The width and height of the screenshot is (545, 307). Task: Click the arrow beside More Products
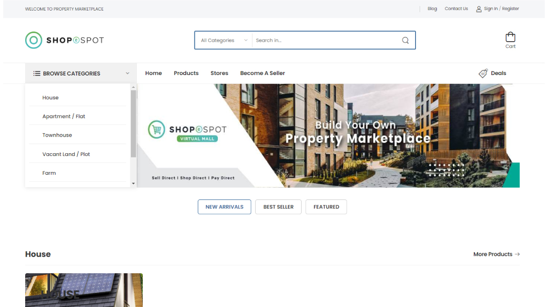[x=517, y=254]
